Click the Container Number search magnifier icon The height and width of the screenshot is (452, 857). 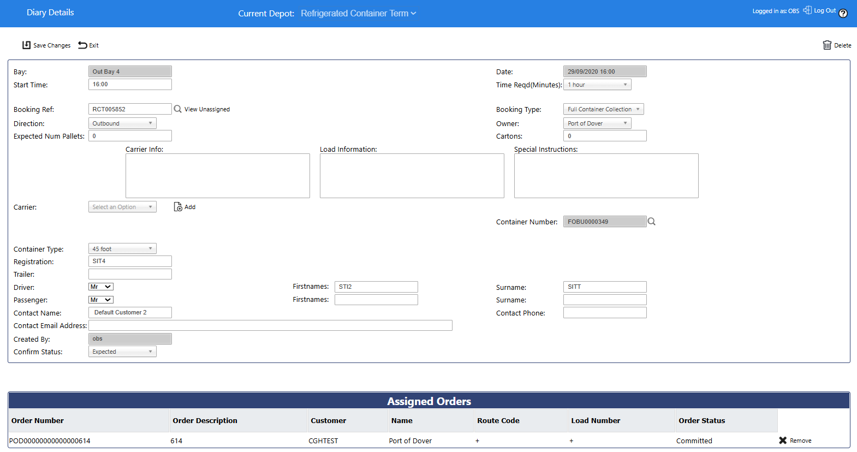click(651, 222)
